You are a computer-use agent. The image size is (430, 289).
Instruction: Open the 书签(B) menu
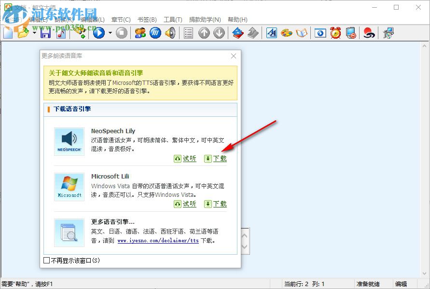[x=147, y=20]
